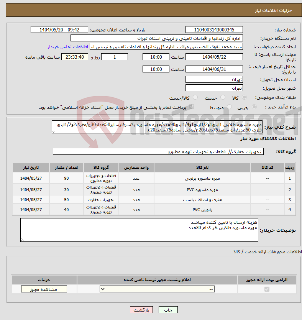Select the item مغزی و اتصالات بلست

[202, 200]
